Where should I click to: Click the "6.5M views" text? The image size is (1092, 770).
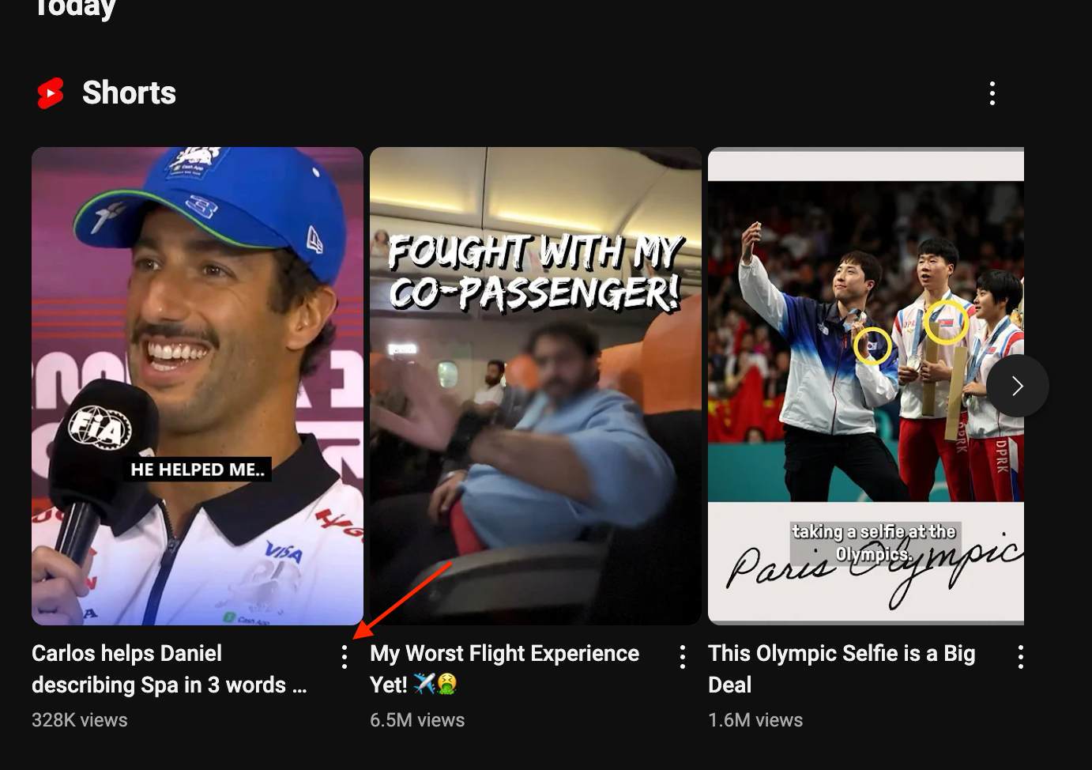[x=417, y=719]
